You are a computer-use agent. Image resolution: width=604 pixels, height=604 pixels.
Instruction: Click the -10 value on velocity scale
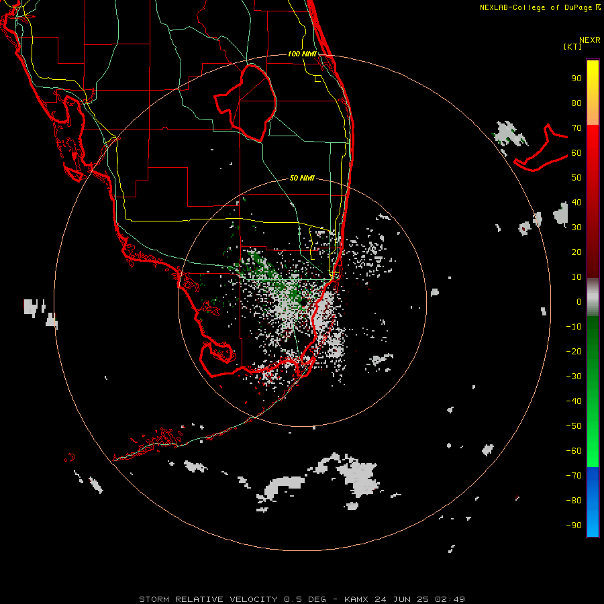[x=574, y=327]
